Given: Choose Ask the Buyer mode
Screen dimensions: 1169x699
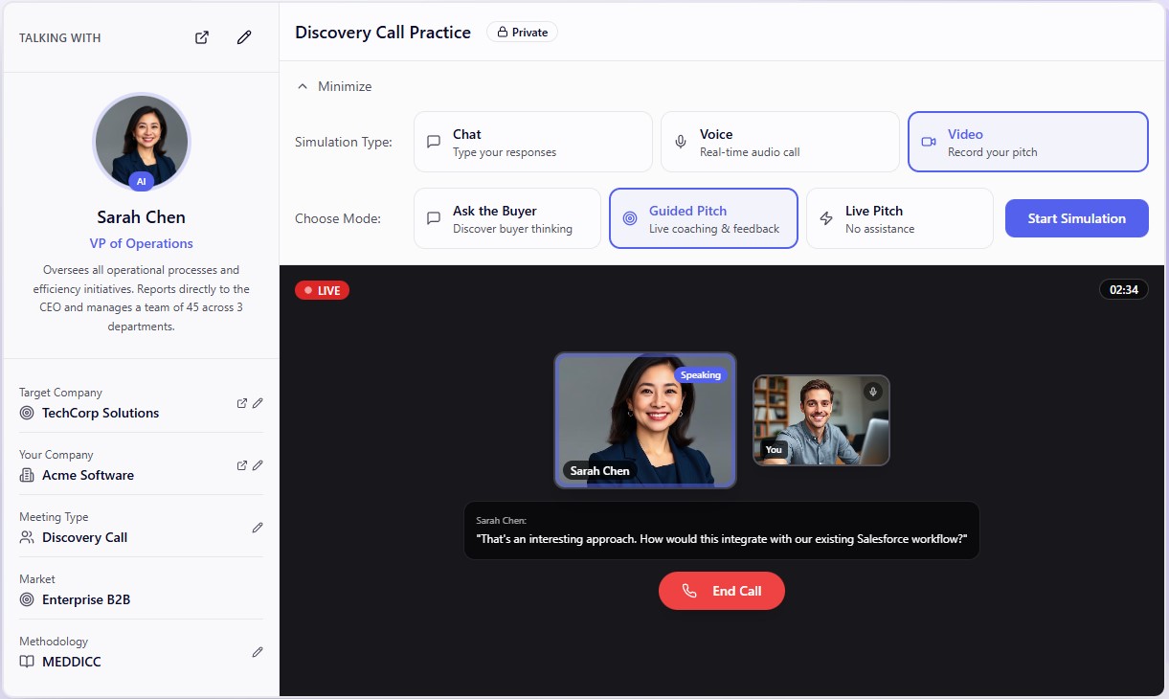Looking at the screenshot, I should coord(507,218).
